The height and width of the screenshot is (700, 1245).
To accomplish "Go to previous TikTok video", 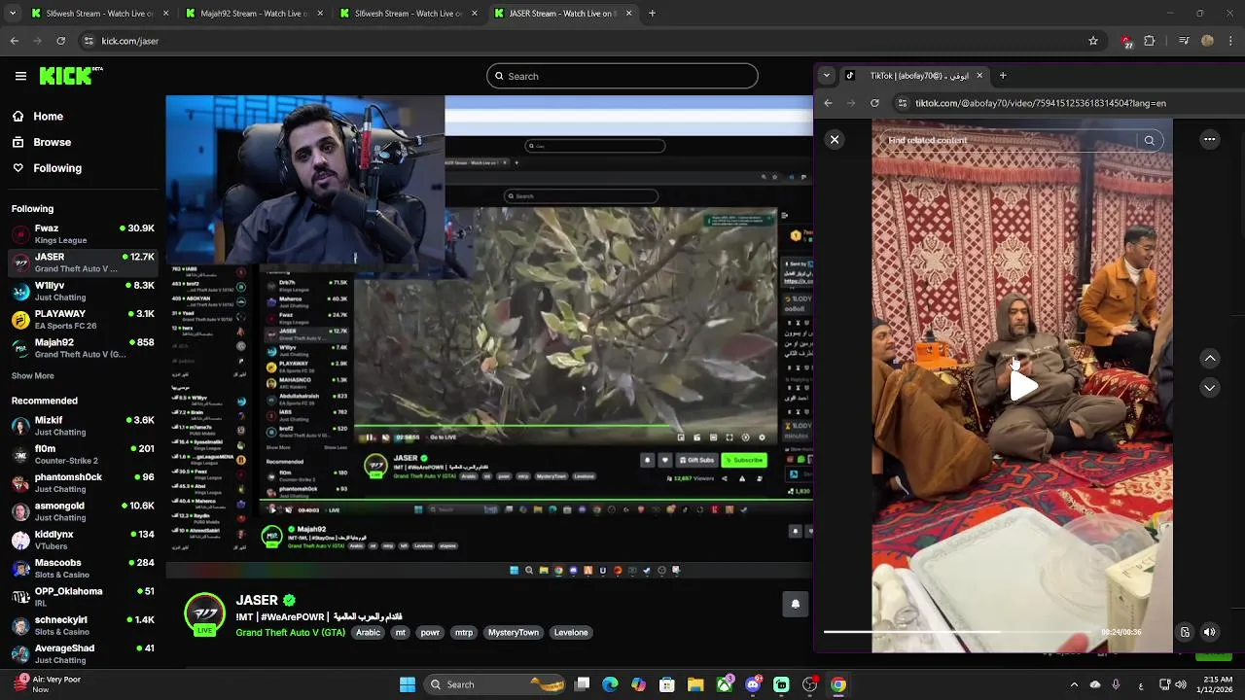I will point(1210,359).
